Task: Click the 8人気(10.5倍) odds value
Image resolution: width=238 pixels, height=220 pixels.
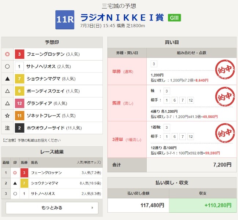Action: [x=91, y=183]
